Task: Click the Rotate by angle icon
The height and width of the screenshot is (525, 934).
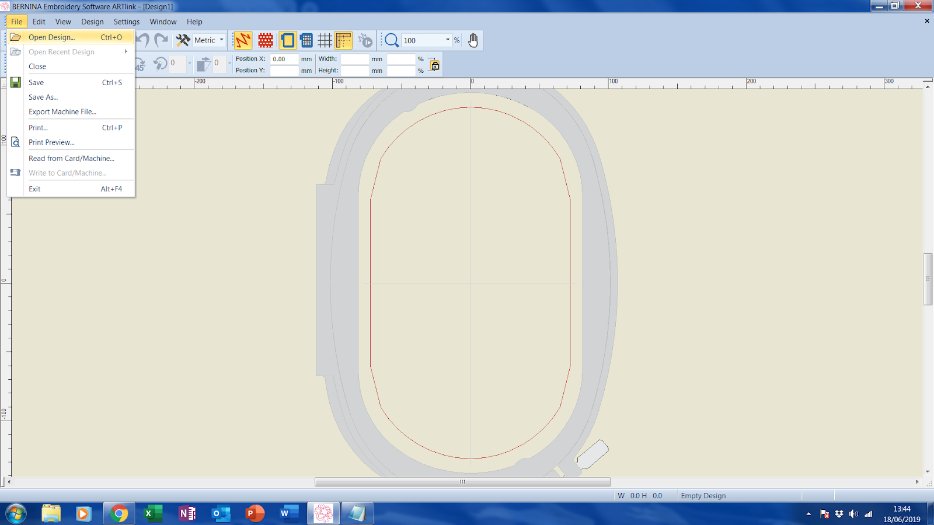Action: tap(160, 64)
